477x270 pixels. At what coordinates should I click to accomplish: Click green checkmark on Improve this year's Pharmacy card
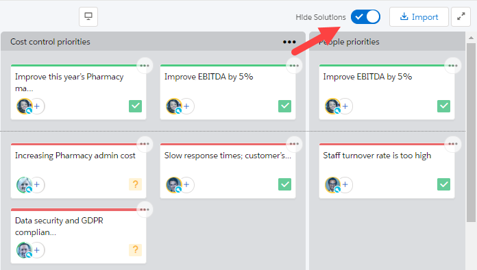(x=136, y=106)
